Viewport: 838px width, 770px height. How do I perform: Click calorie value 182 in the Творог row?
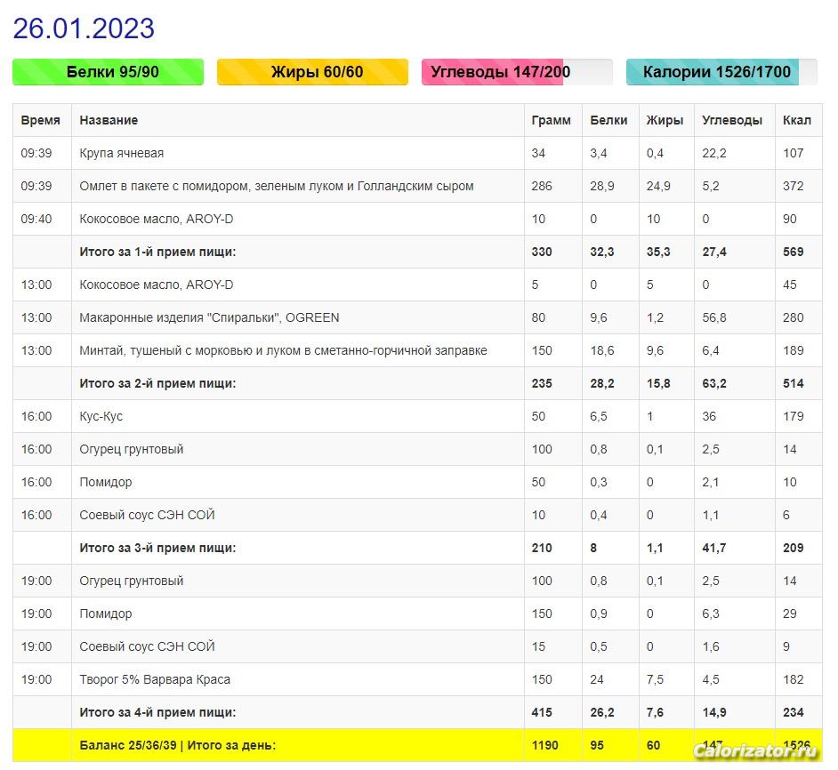pos(794,679)
